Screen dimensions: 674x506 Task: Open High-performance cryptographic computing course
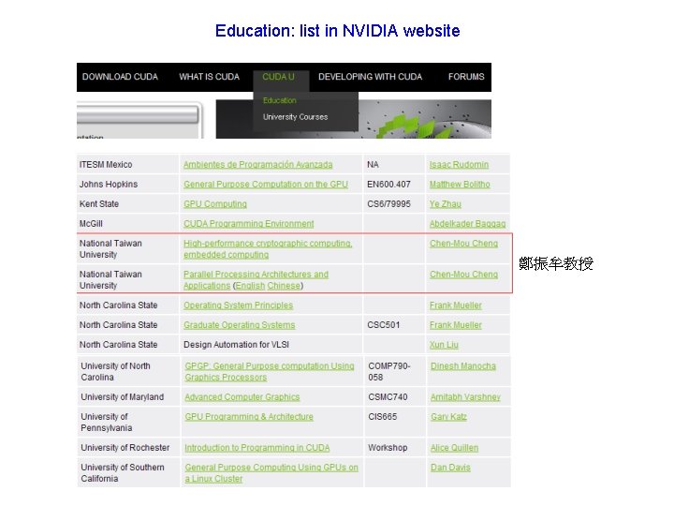pos(268,249)
